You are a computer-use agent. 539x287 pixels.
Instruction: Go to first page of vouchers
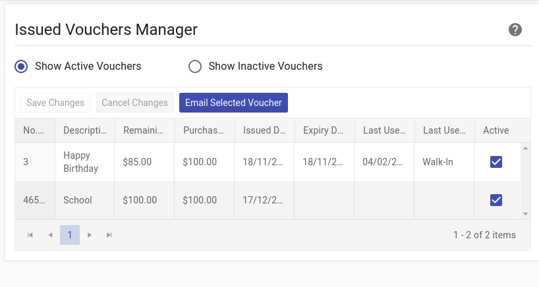30,235
